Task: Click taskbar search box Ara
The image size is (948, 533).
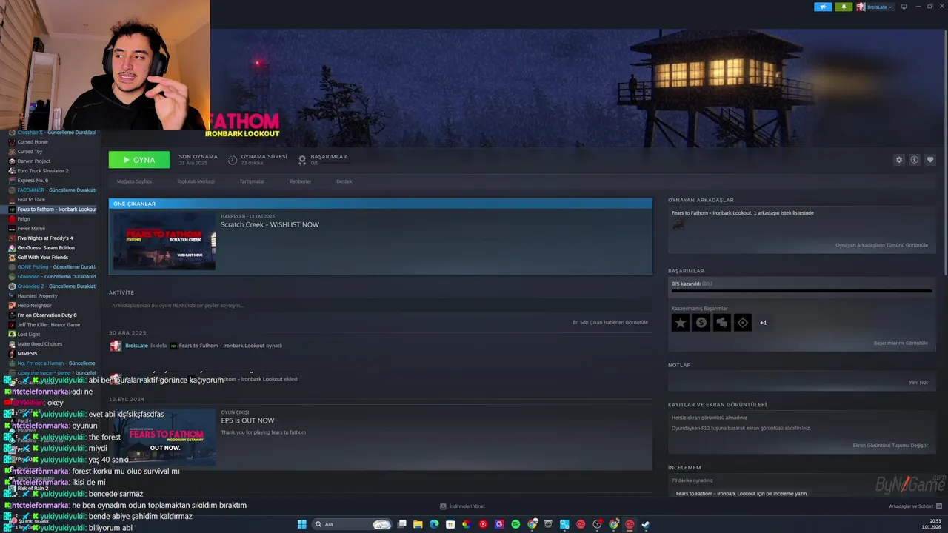Action: click(x=353, y=524)
